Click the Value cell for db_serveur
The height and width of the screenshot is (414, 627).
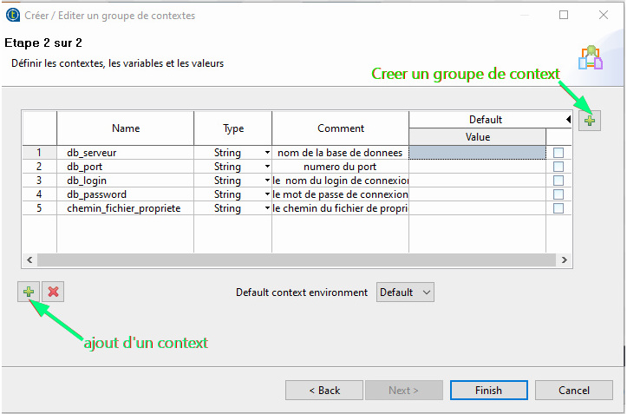click(478, 153)
